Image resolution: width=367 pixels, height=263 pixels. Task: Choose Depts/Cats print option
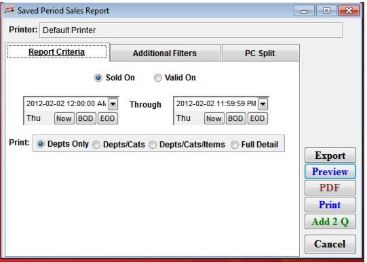point(96,145)
